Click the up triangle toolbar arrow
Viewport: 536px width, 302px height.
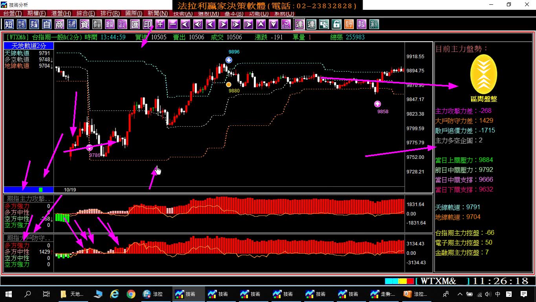[x=261, y=24]
